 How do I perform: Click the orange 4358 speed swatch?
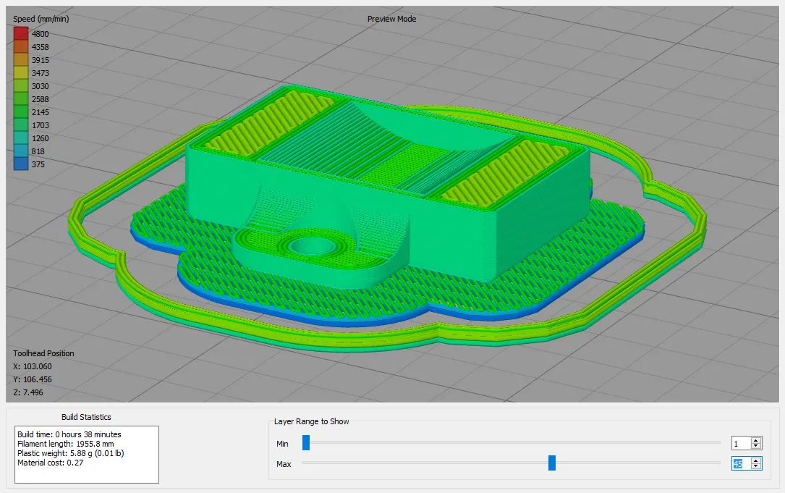pyautogui.click(x=21, y=46)
